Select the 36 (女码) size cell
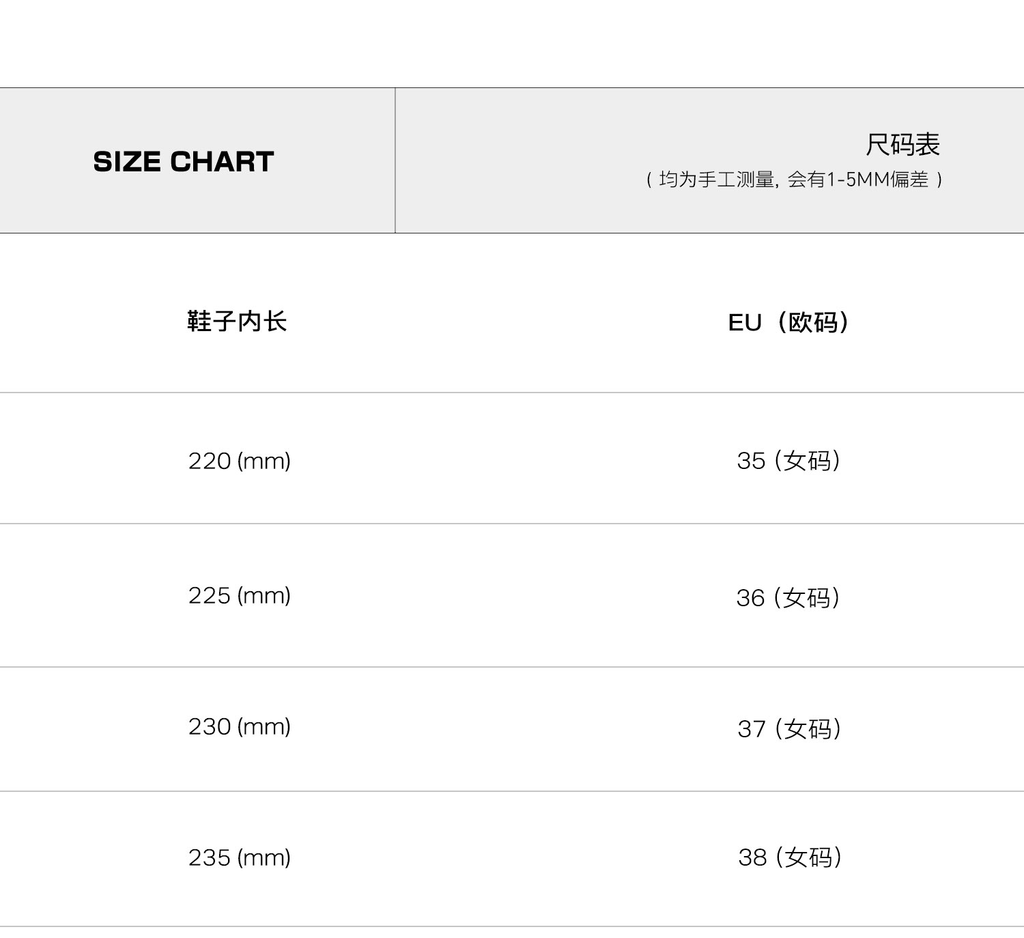 click(788, 598)
